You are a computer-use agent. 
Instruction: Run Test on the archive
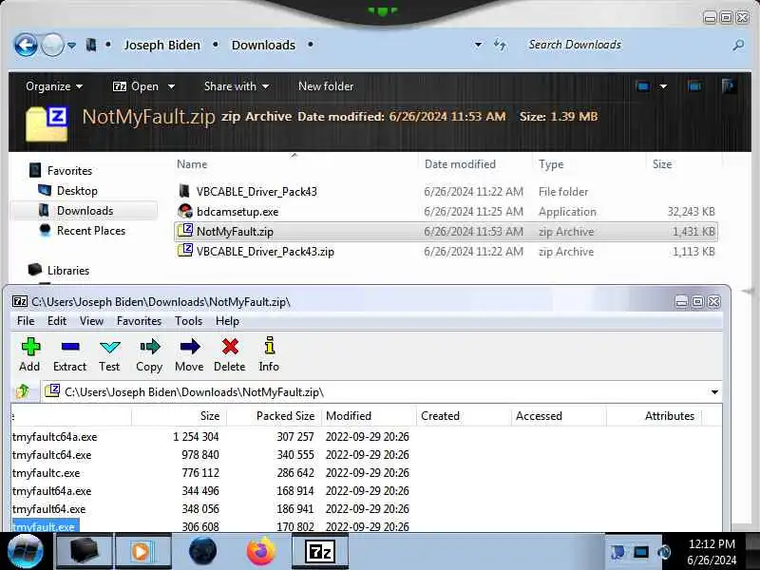(x=109, y=354)
